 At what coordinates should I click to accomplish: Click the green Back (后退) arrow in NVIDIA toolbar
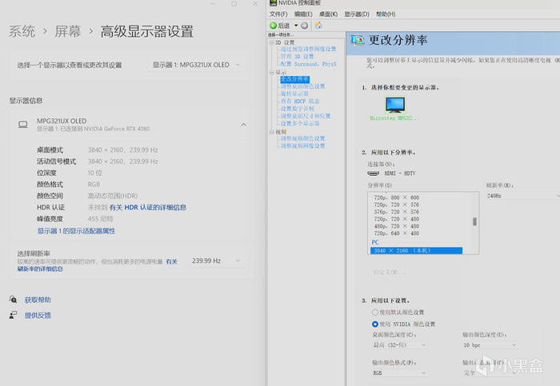pyautogui.click(x=274, y=26)
